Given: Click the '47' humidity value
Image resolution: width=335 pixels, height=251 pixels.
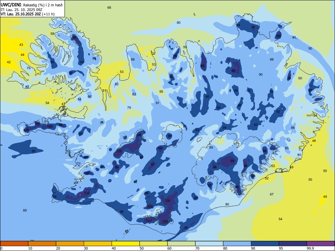Looking at the screenshot, I should point(63,104).
